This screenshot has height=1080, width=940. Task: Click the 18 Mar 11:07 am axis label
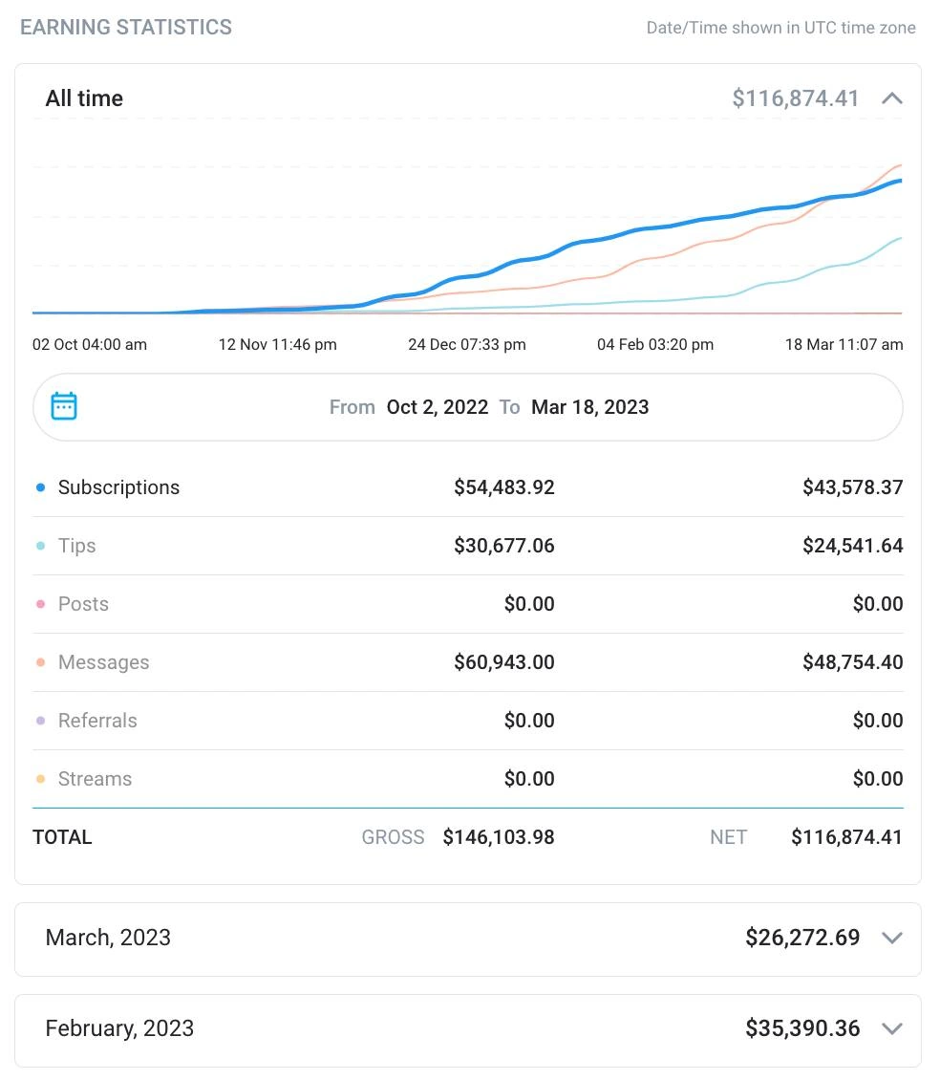pyautogui.click(x=844, y=344)
